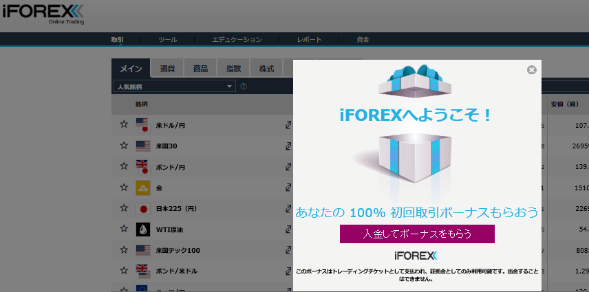Favorite the 日本225（円） star
The height and width of the screenshot is (292, 589).
click(x=124, y=207)
